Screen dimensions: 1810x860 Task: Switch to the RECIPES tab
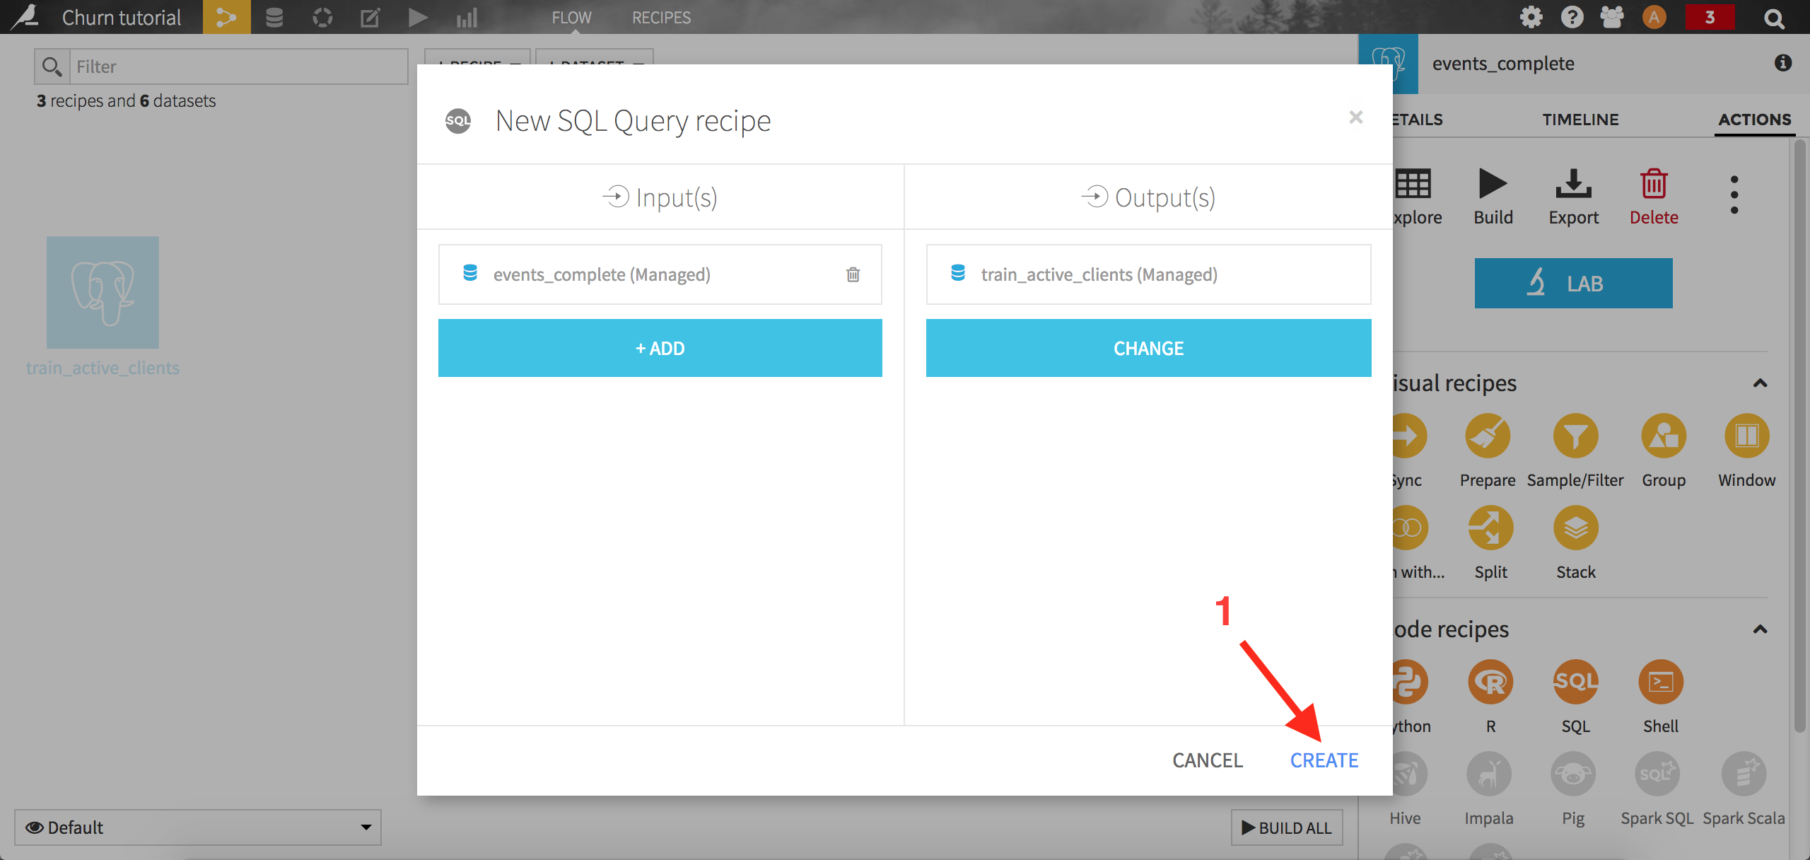coord(660,17)
